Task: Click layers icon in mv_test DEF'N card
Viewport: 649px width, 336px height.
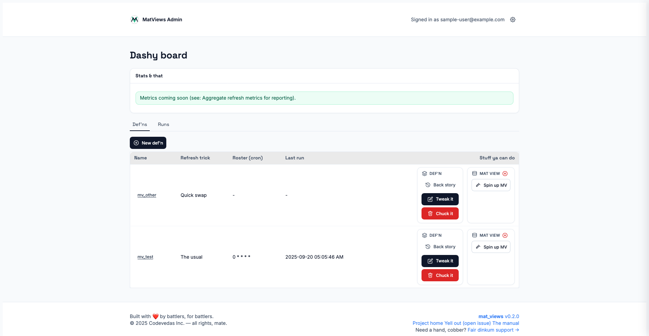Action: pos(425,235)
